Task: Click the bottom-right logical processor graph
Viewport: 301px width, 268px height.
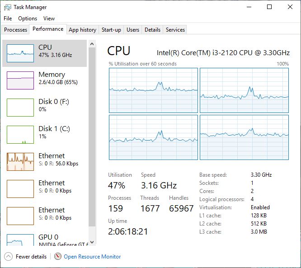Action: click(x=244, y=137)
